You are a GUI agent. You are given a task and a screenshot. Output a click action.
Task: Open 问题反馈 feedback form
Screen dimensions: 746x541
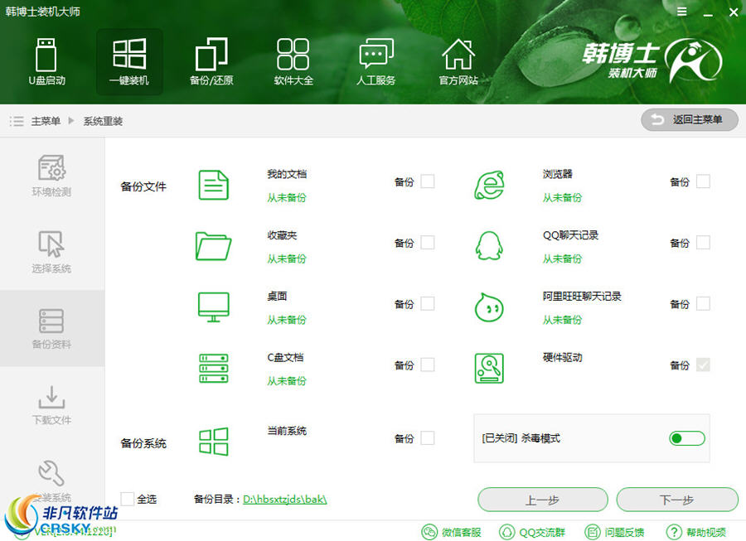tap(618, 533)
